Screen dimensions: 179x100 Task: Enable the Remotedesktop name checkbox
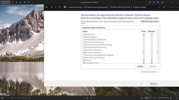(x=84, y=37)
